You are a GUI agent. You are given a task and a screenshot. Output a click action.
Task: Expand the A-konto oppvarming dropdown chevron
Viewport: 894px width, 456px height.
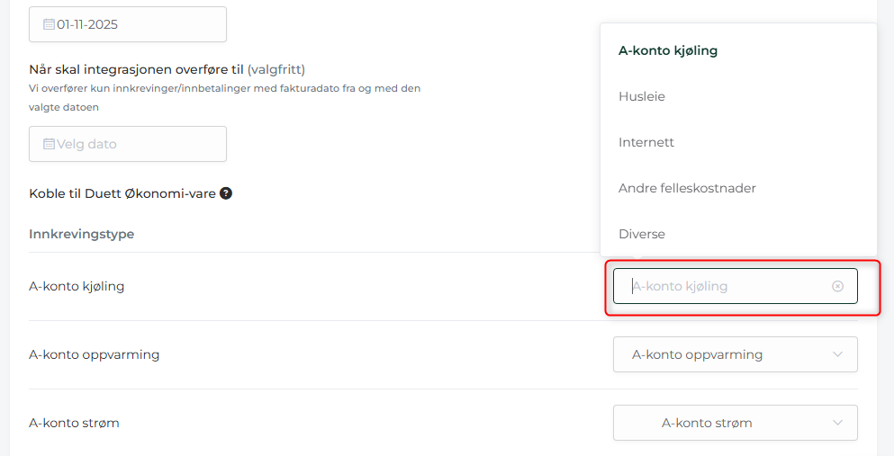point(837,354)
